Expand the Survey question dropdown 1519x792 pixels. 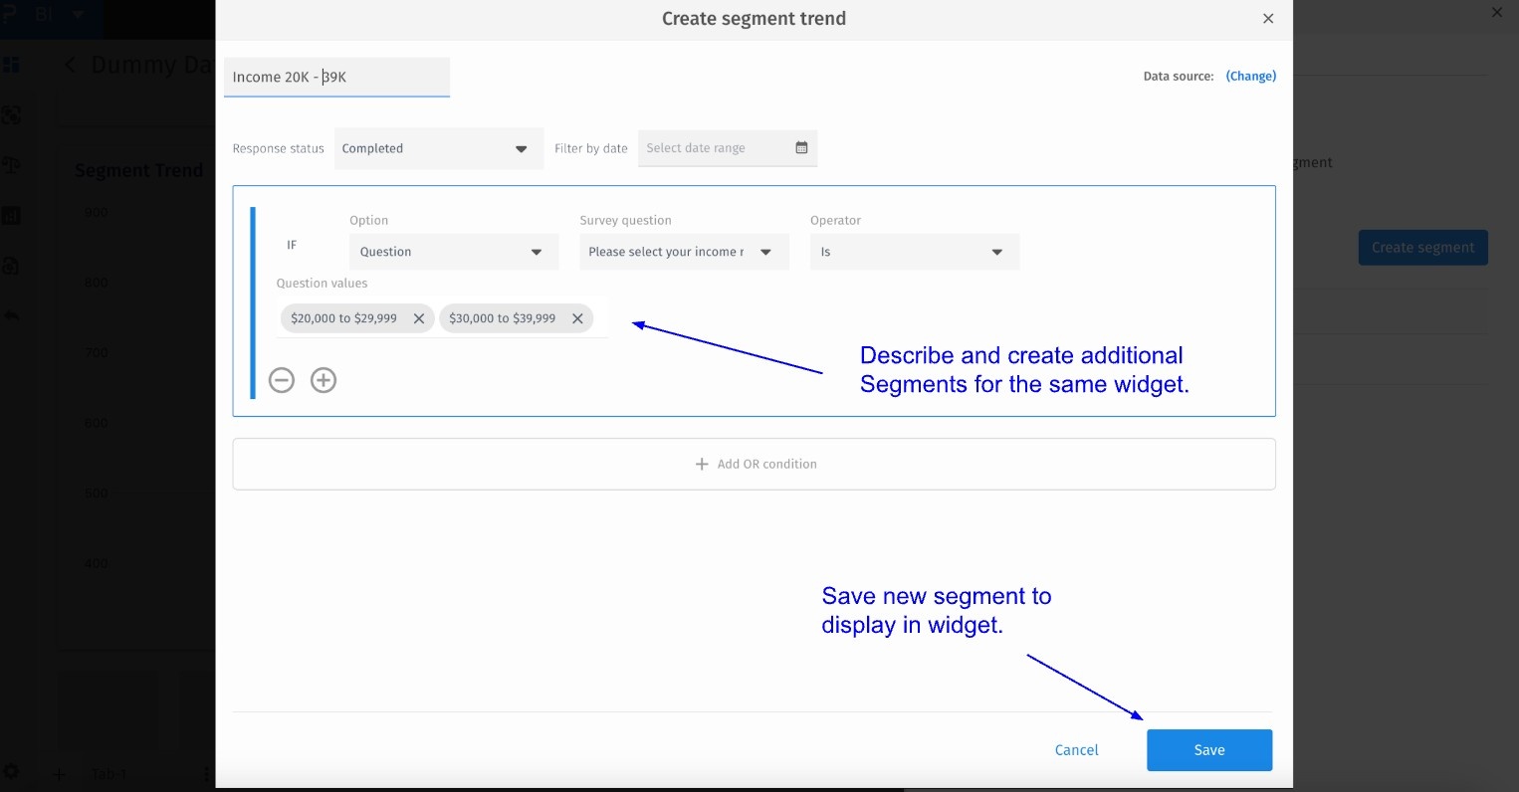(x=684, y=252)
